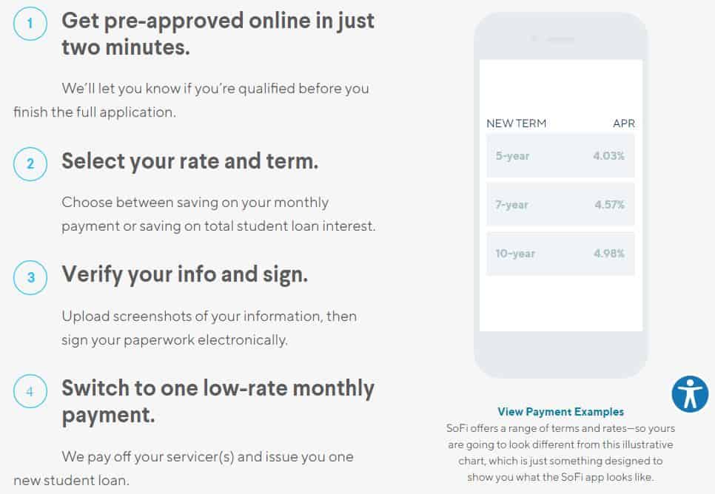715x494 pixels.
Task: Click the 'Select your rate and term' heading
Action: click(189, 161)
